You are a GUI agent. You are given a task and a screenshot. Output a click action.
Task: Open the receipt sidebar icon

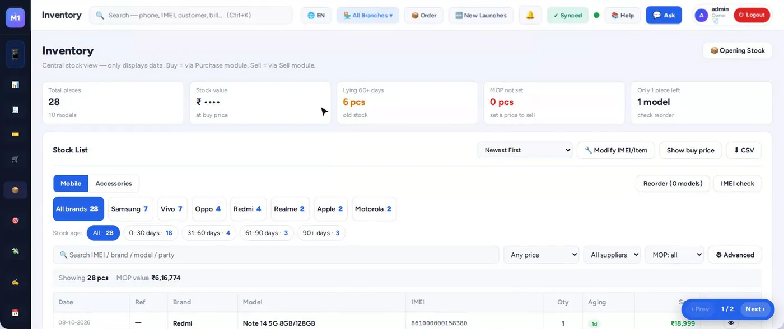[x=15, y=109]
